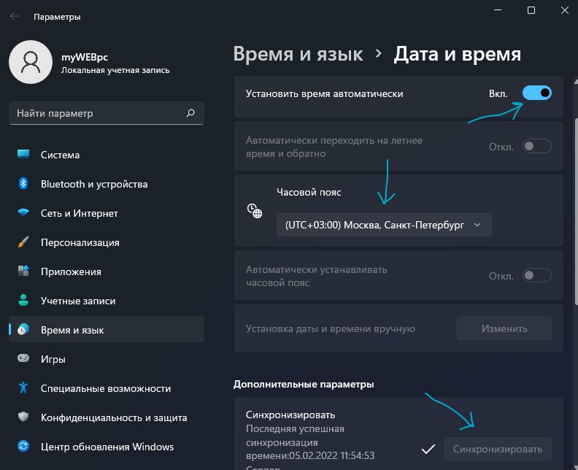Image resolution: width=578 pixels, height=470 pixels.
Task: Open Центр обновления Windows
Action: pos(107,447)
